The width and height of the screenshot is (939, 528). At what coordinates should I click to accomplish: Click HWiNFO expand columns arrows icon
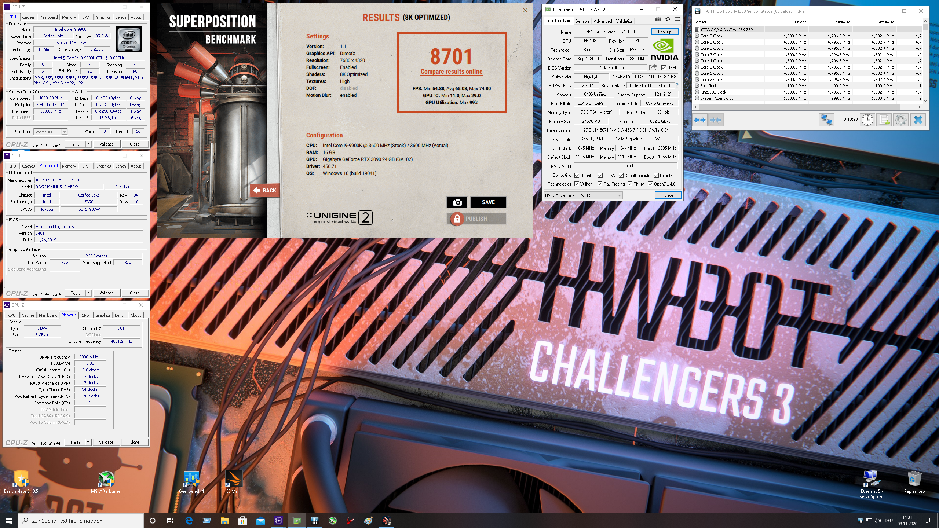coord(700,120)
